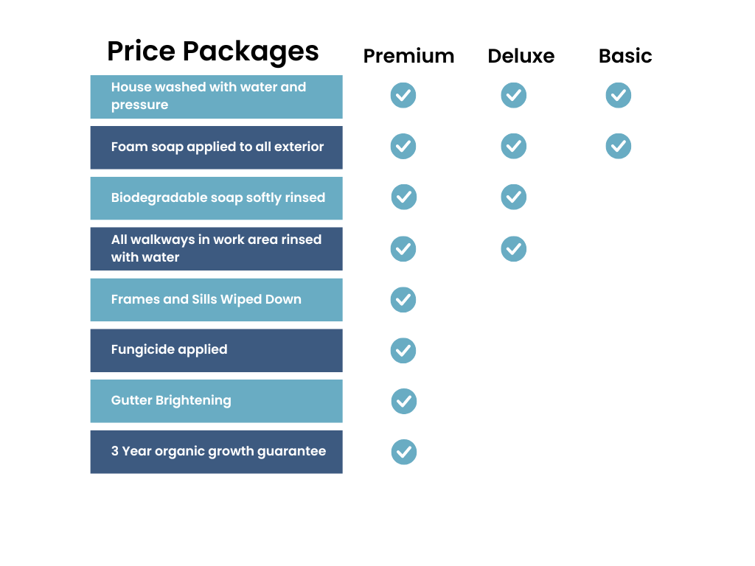755x566 pixels.
Task: Click Premium checkmark for house washed row
Action: (x=403, y=95)
